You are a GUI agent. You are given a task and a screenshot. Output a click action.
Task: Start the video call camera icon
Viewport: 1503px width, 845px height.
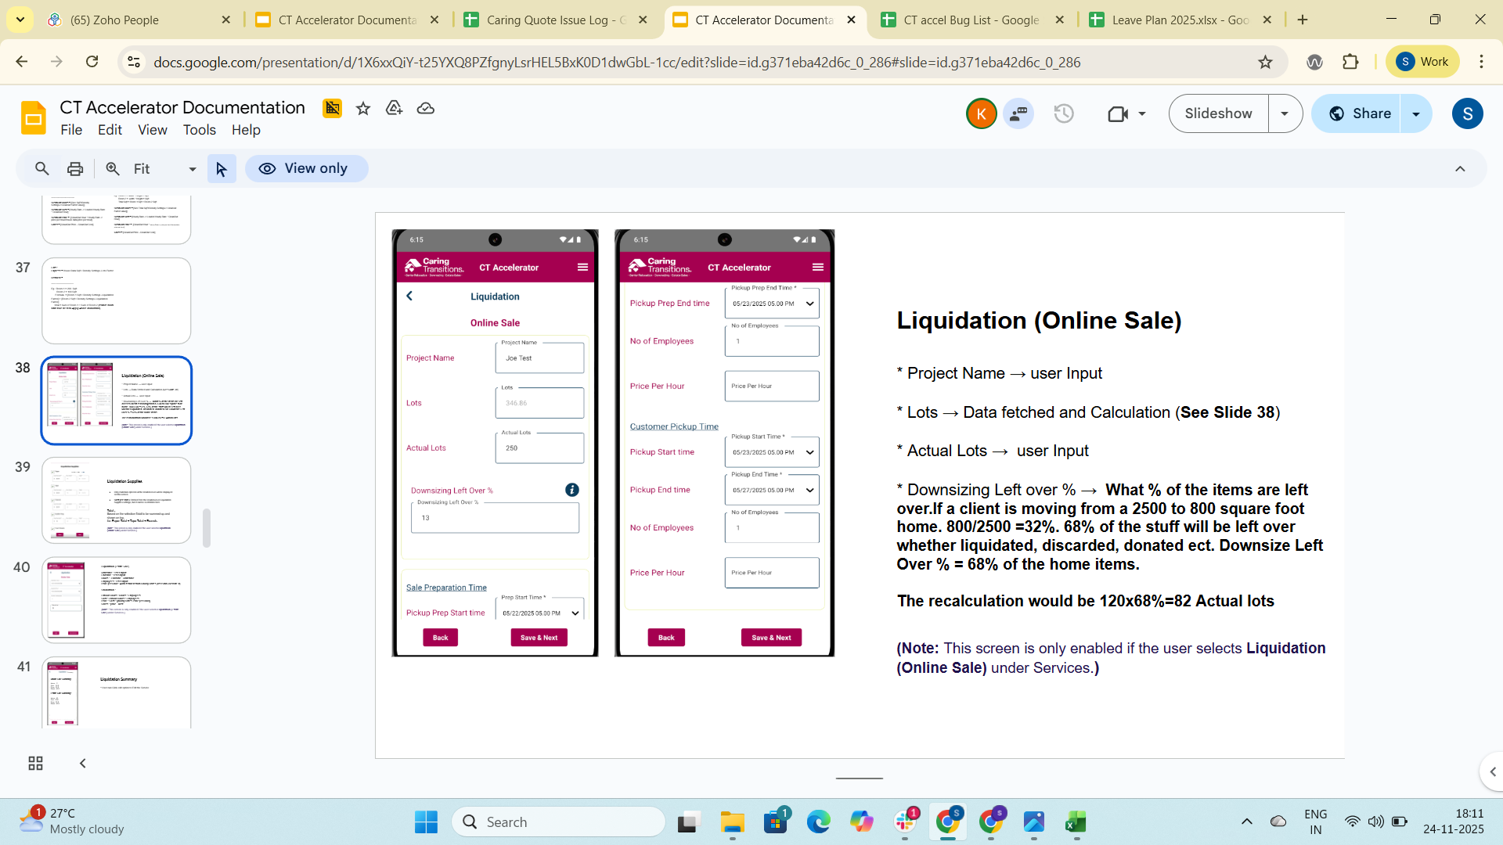tap(1118, 114)
